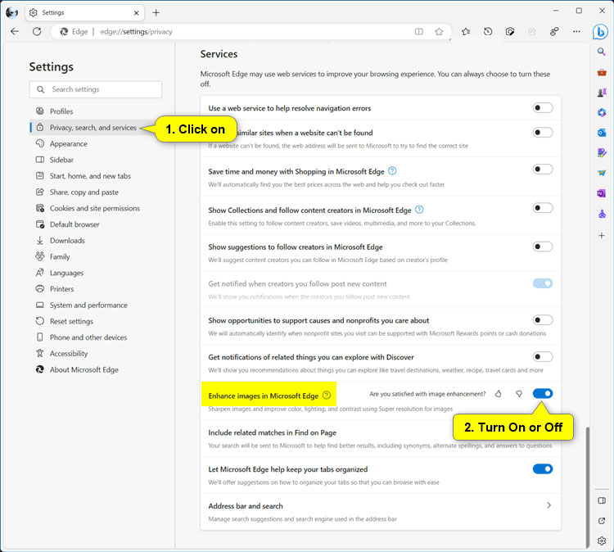Open Languages settings

pyautogui.click(x=97, y=273)
